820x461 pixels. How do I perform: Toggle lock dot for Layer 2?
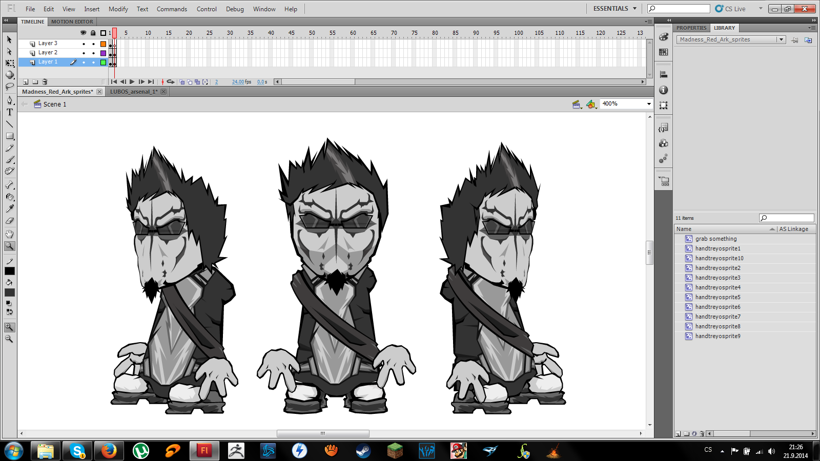93,53
